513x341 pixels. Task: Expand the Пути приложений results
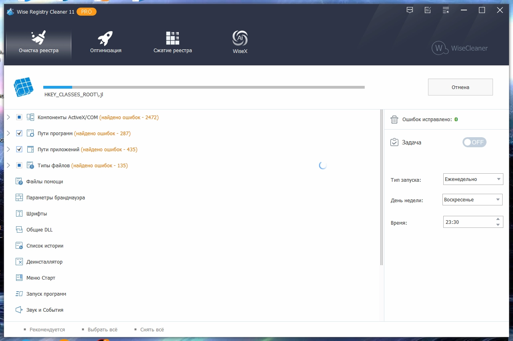[8, 150]
